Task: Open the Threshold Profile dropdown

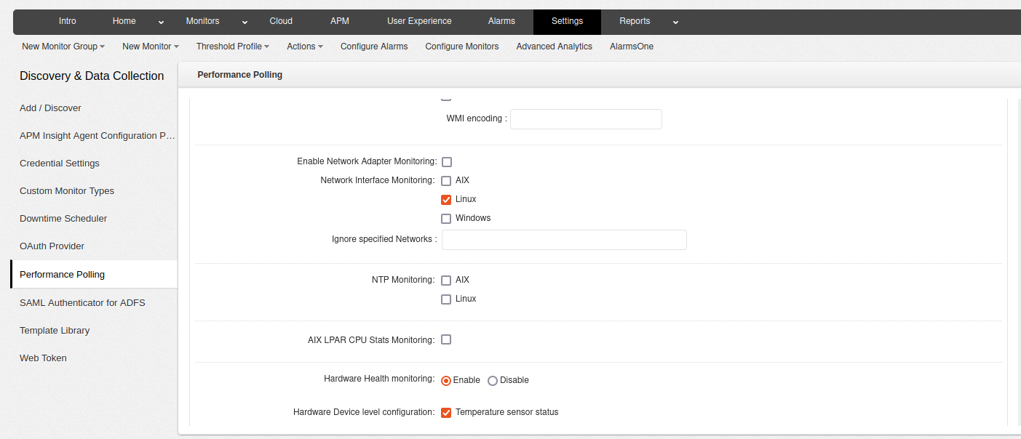Action: tap(232, 47)
